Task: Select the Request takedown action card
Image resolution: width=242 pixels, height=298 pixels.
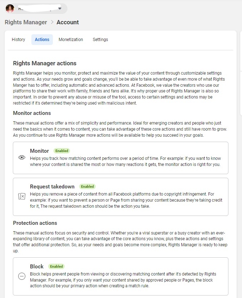Action: click(121, 197)
